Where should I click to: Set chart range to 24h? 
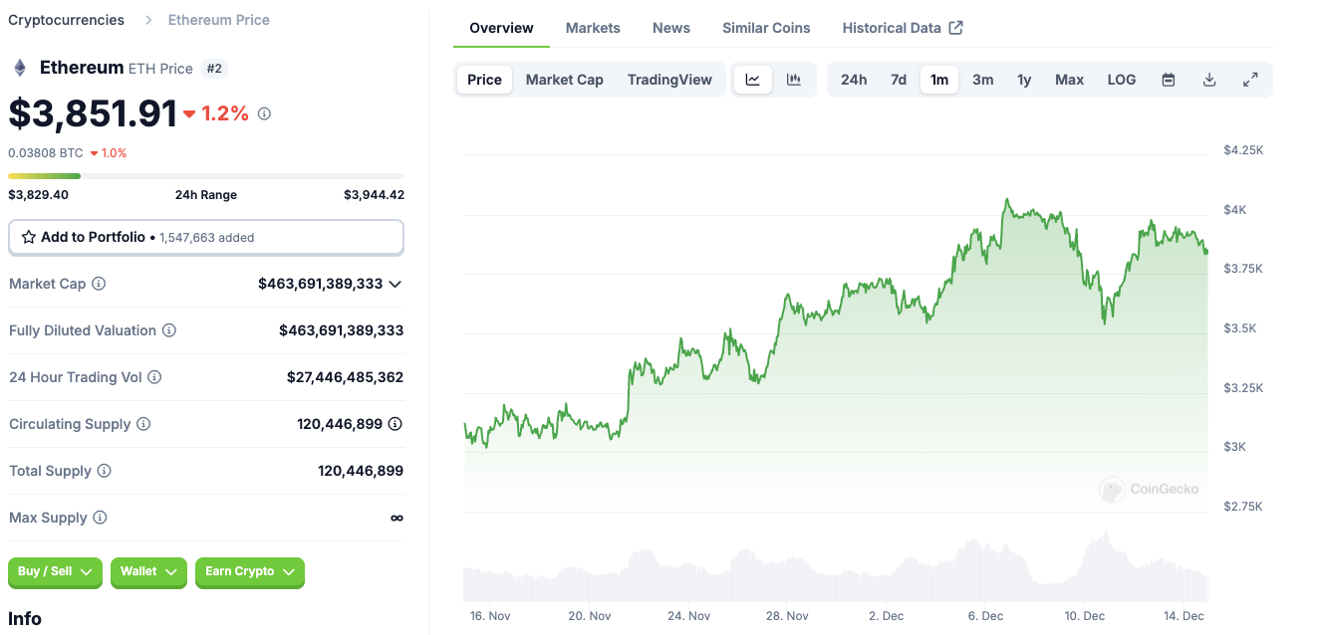point(854,80)
